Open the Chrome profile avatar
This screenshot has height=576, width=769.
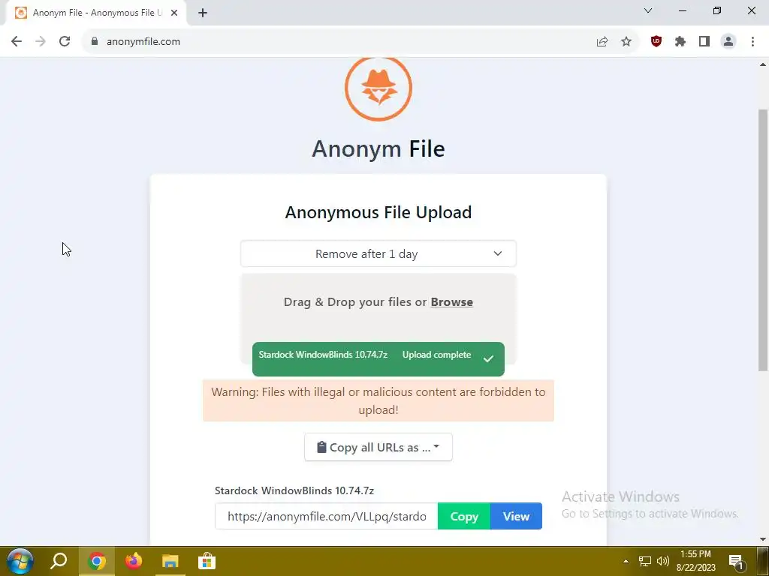click(x=728, y=42)
